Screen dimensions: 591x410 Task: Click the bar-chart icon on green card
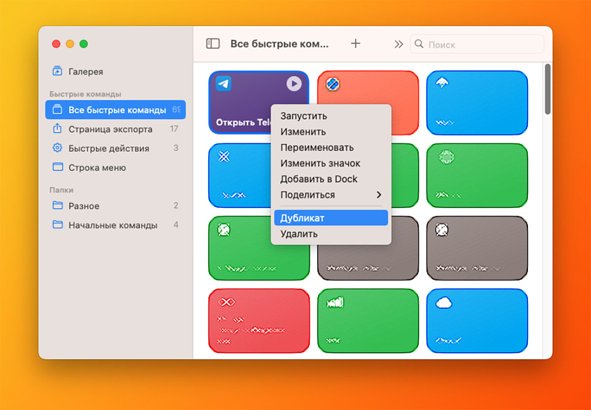(335, 302)
